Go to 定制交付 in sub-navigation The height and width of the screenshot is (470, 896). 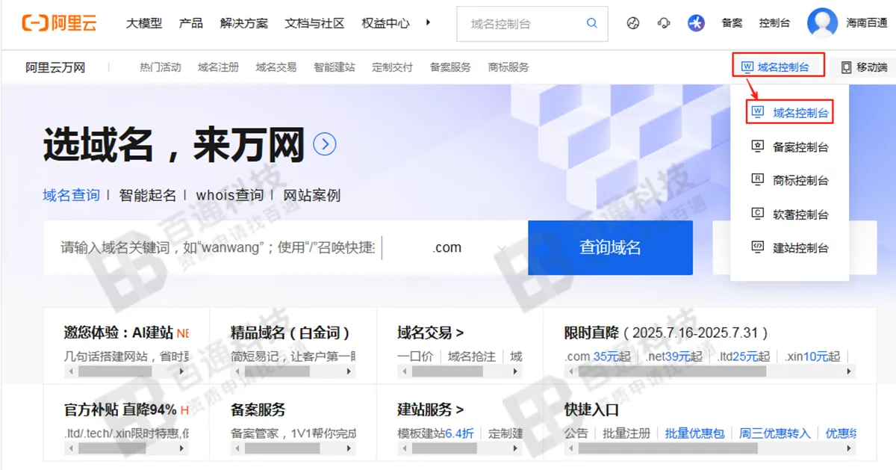coord(393,67)
